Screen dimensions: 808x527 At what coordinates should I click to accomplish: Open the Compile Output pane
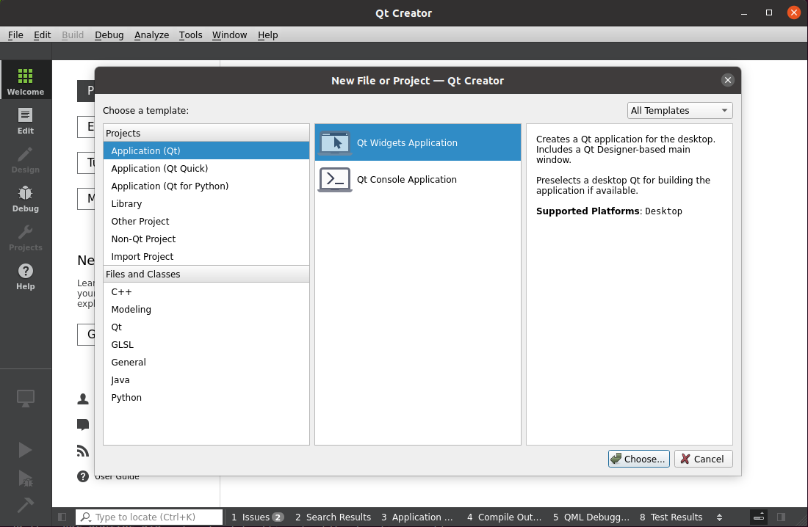point(504,517)
